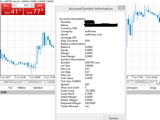Click the Swap Long value -93.3800
This screenshot has width=160, height=120.
point(90,90)
